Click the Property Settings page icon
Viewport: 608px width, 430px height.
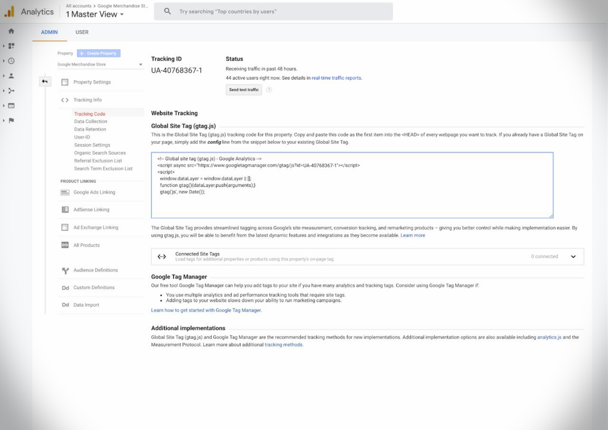(65, 82)
